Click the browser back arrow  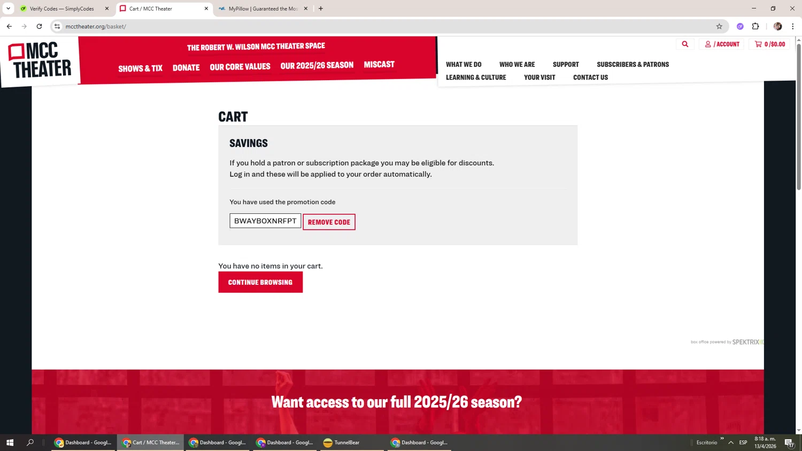click(x=9, y=26)
